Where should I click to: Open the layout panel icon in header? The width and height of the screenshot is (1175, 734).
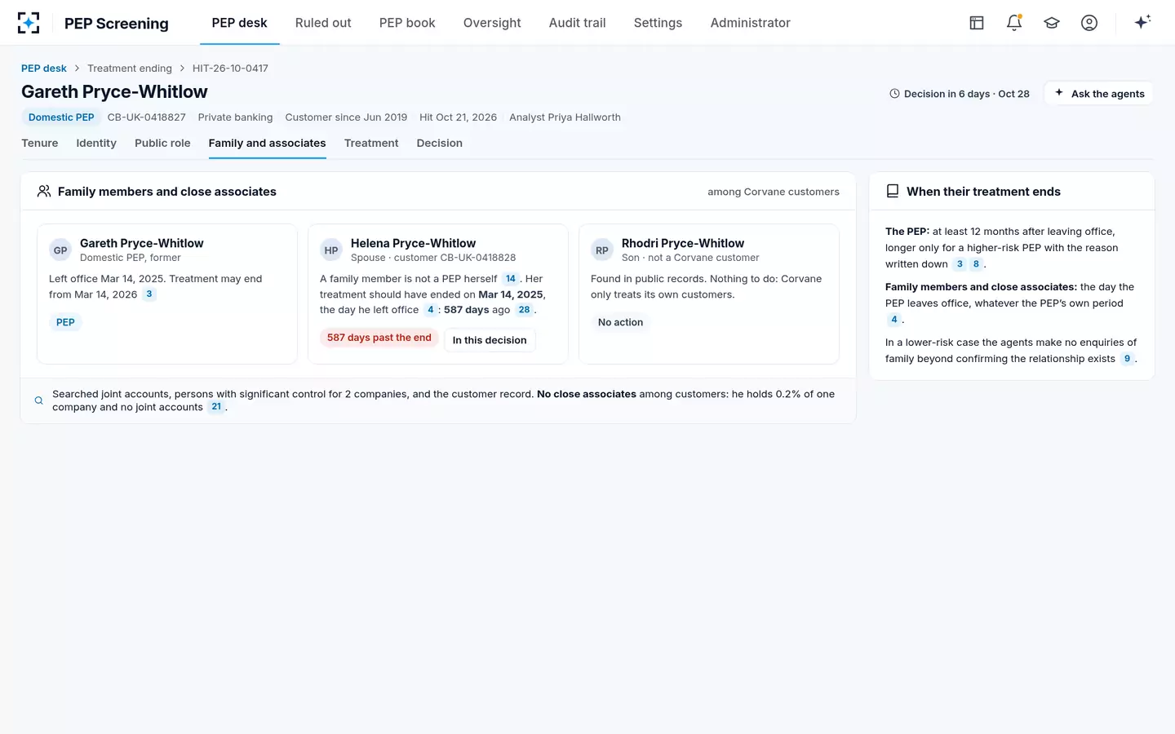[x=977, y=23]
